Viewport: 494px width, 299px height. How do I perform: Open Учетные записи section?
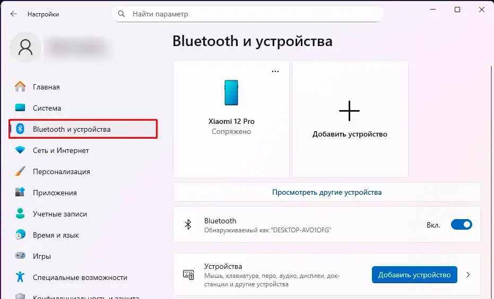click(83, 214)
